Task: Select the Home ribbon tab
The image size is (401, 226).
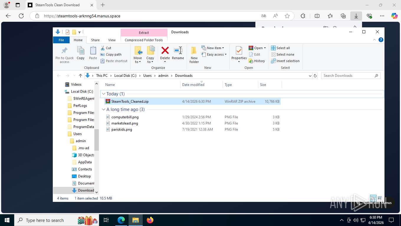Action: click(x=78, y=40)
